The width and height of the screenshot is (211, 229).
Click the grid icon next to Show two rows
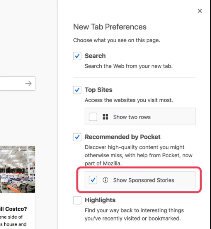point(105,117)
